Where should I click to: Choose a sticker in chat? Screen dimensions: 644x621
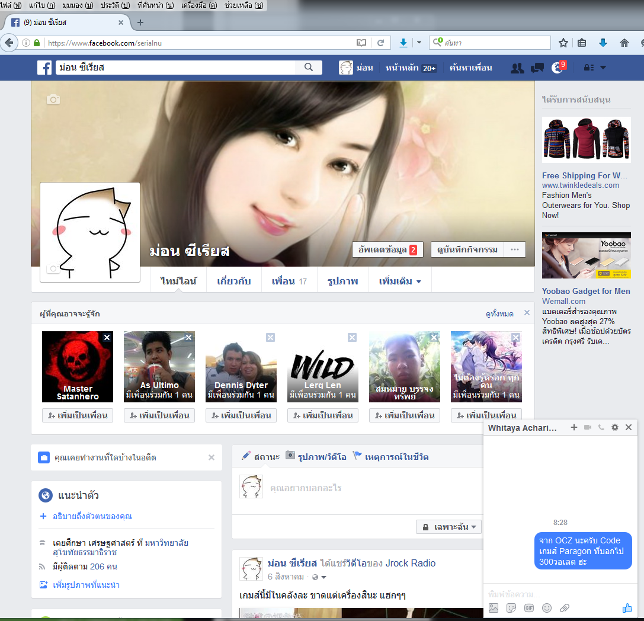511,608
